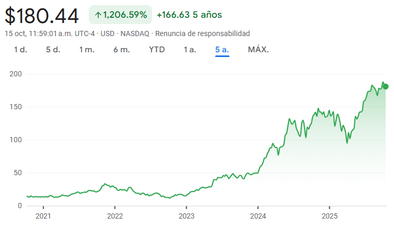Click the green dot at the chart's end
Image resolution: width=394 pixels, height=228 pixels.
point(386,86)
